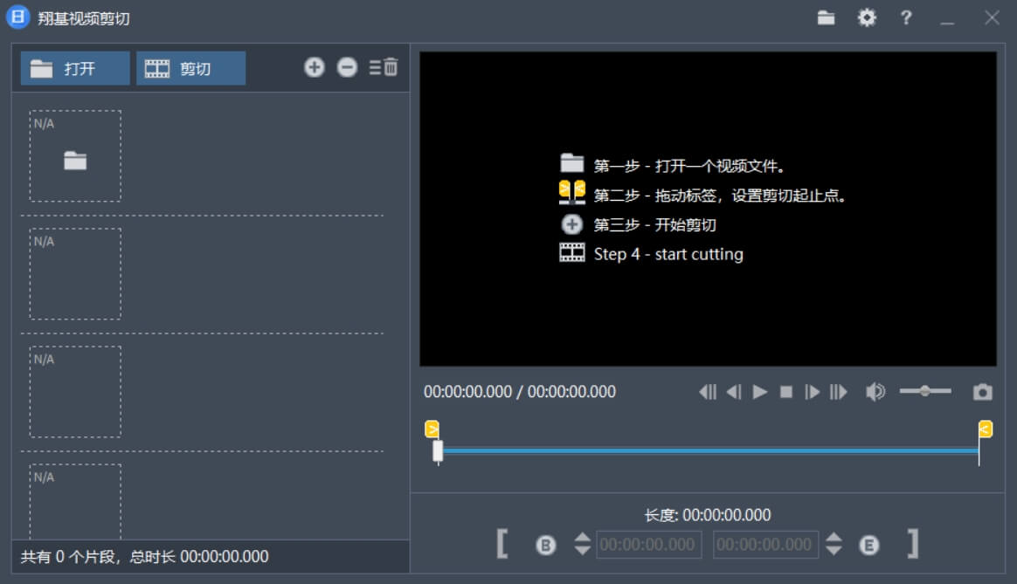Click the 共有 0 个片段 status text
The height and width of the screenshot is (584, 1017).
click(x=145, y=557)
